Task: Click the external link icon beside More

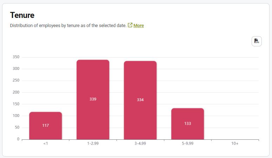Action: (130, 25)
